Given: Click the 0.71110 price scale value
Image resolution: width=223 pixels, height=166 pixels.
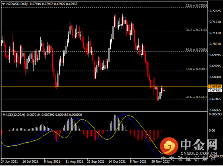Looking at the screenshot, I should pyautogui.click(x=215, y=33).
